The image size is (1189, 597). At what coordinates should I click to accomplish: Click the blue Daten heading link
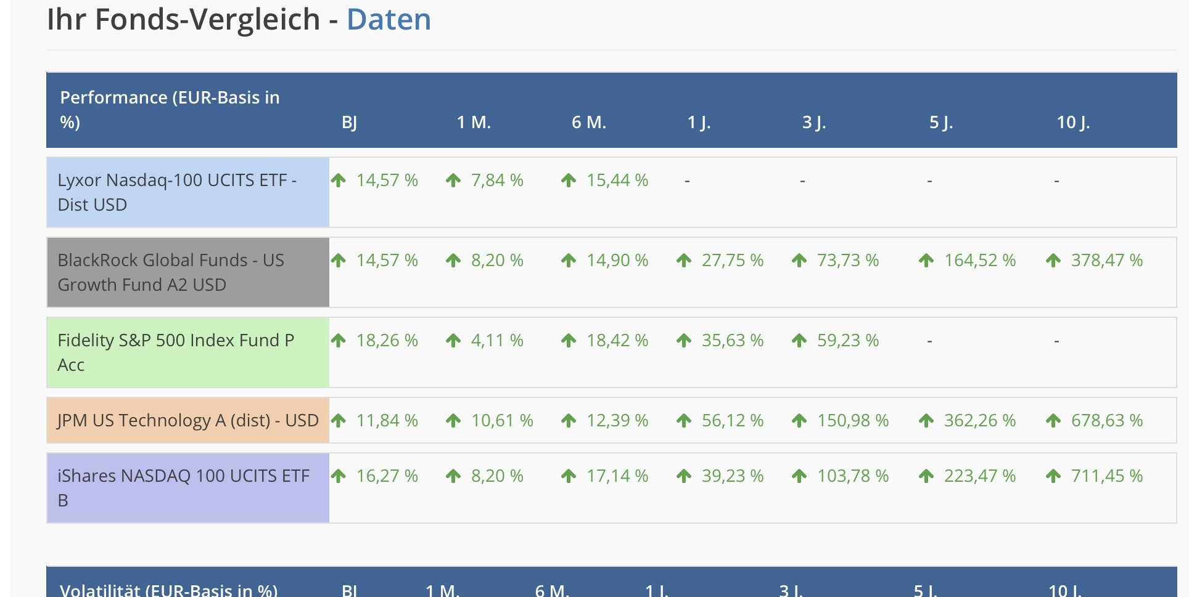[389, 20]
